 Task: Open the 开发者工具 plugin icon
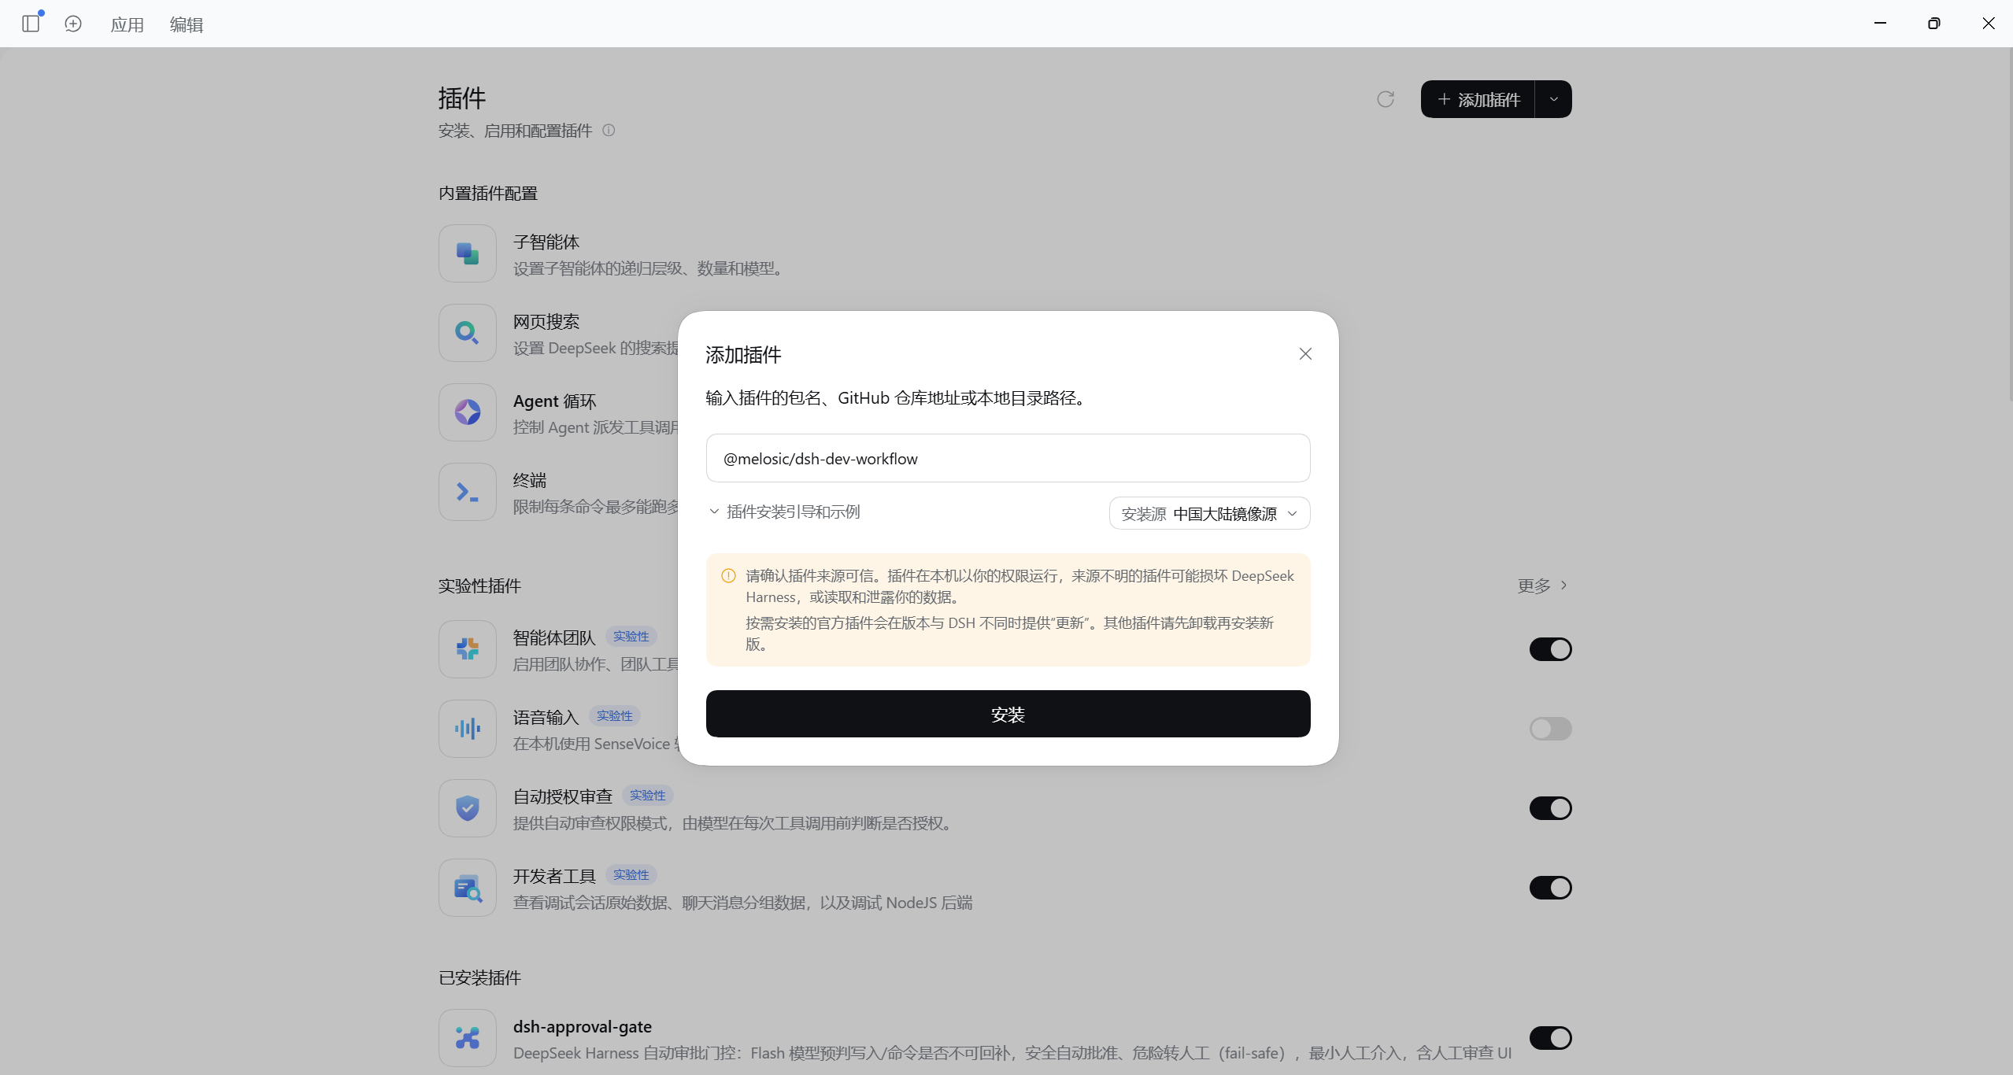click(468, 888)
